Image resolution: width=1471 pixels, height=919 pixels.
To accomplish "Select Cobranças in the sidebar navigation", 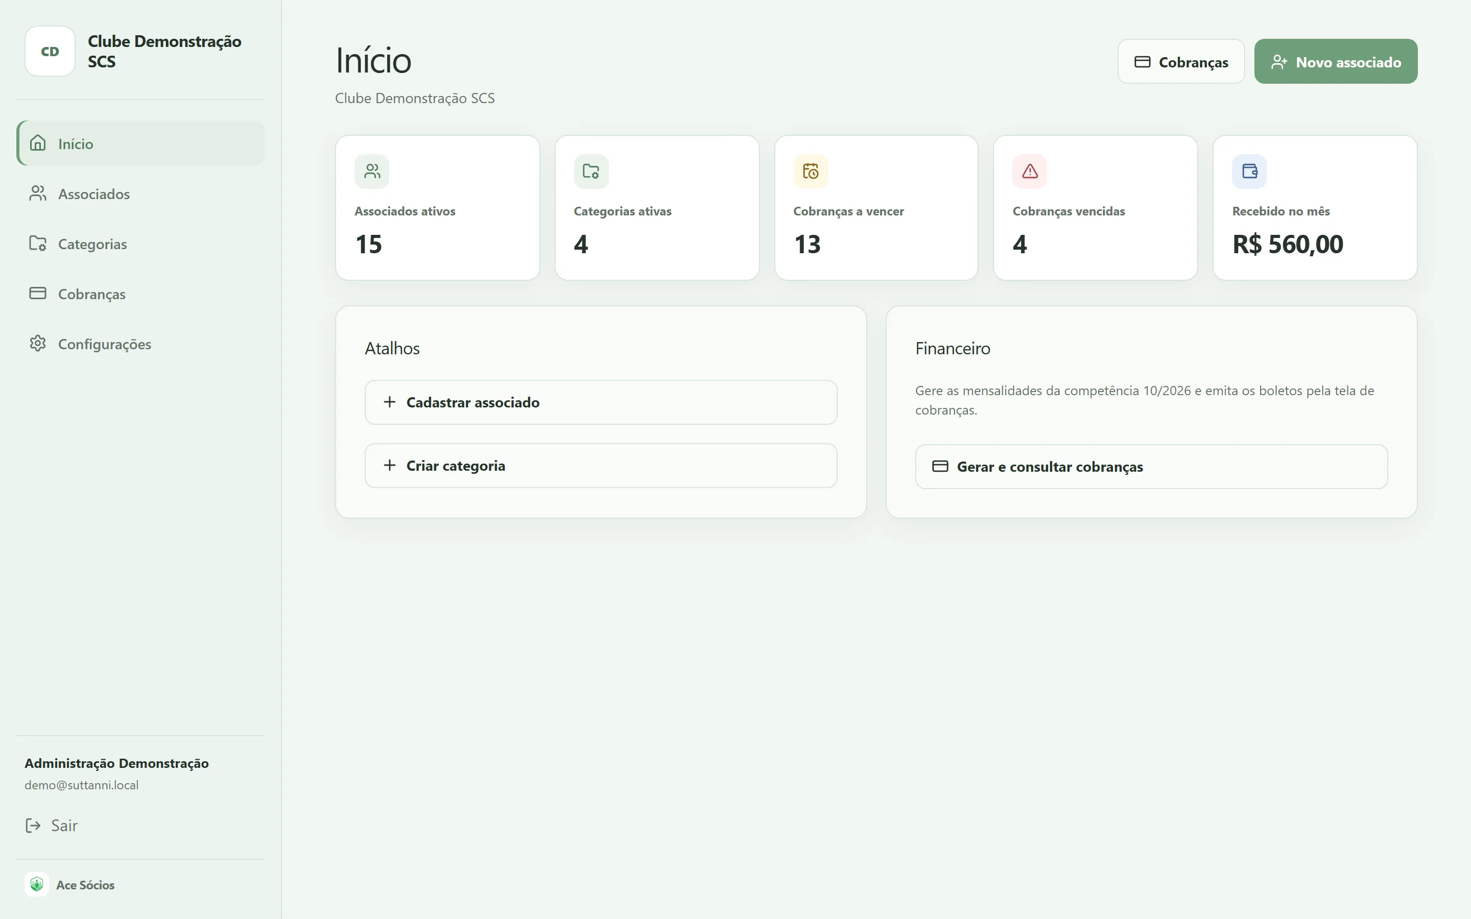I will (x=141, y=294).
